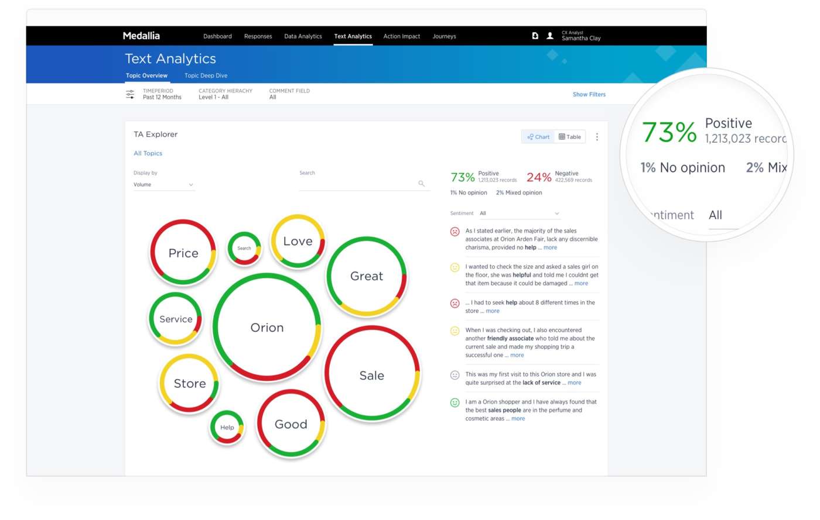
Task: Click the Show Filters link
Action: tap(589, 94)
